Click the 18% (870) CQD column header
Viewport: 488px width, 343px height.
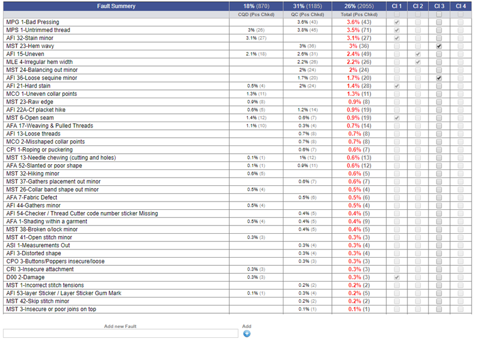click(x=256, y=6)
